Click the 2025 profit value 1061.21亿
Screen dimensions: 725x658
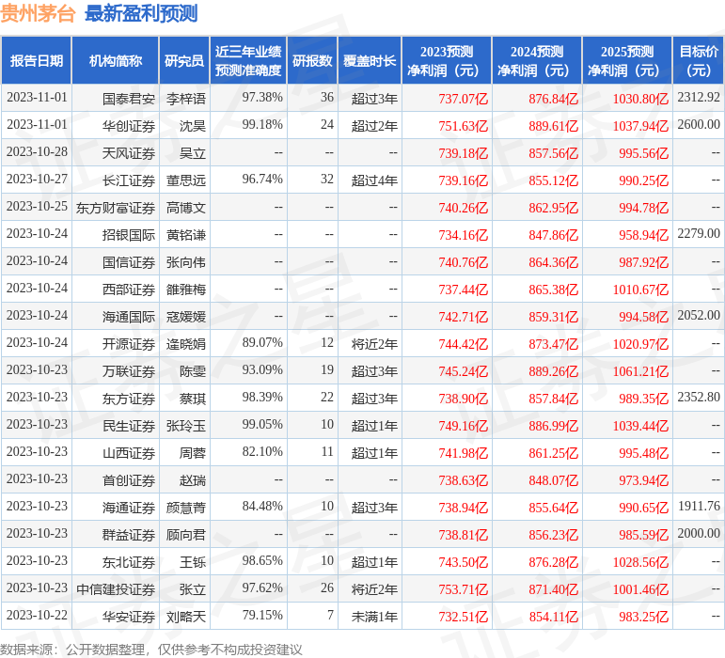coord(640,371)
